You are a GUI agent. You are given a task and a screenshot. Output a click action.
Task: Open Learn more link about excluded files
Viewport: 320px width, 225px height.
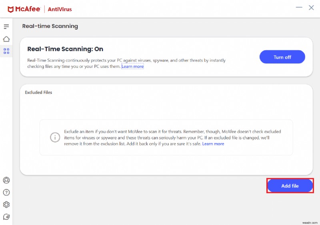pos(213,144)
